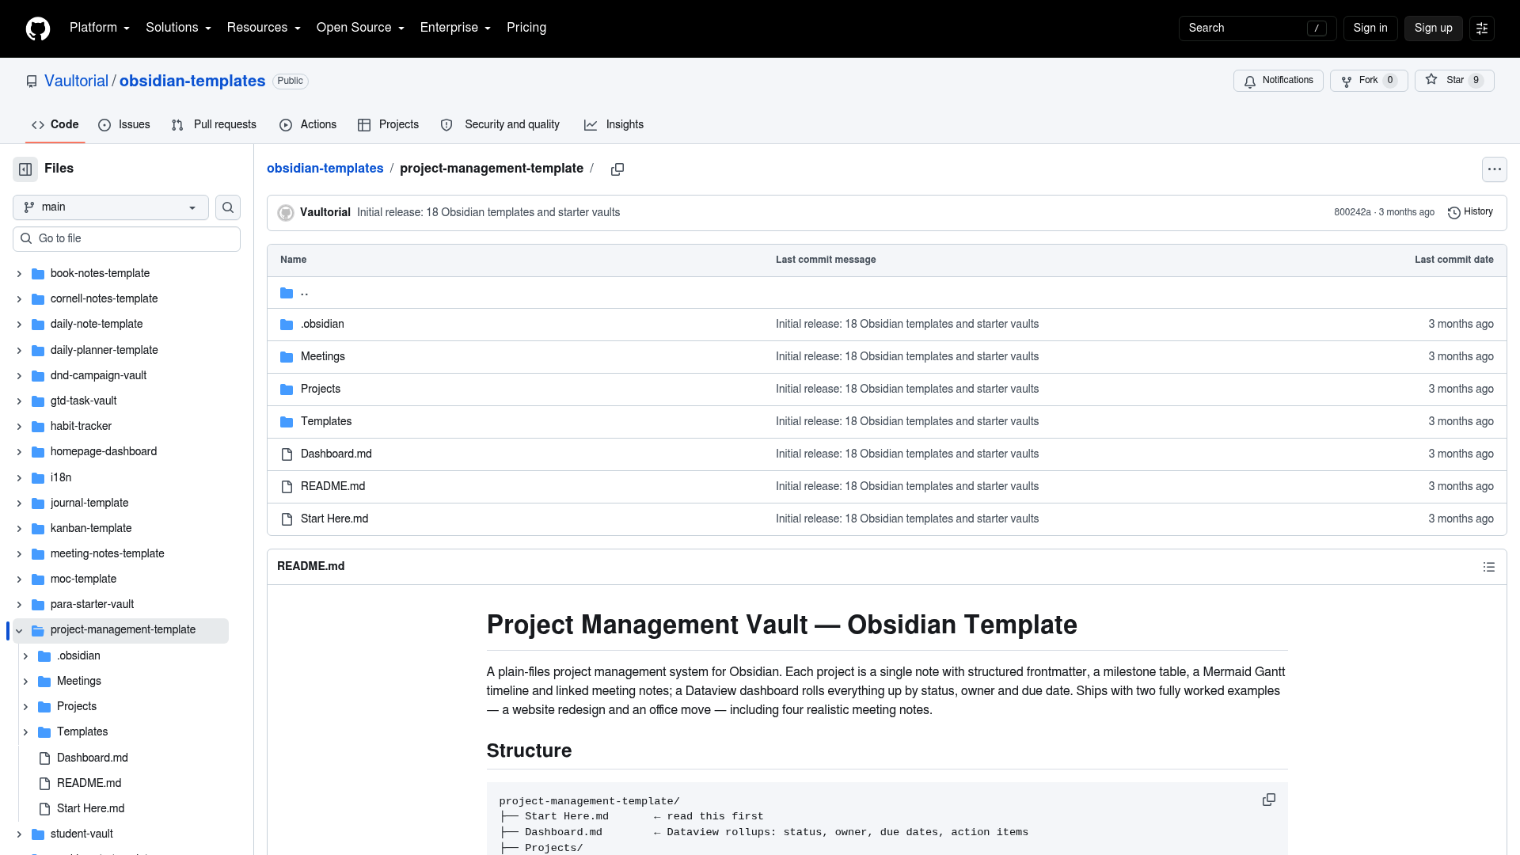Copy the folder path to clipboard
Viewport: 1520px width, 855px height.
coord(617,169)
